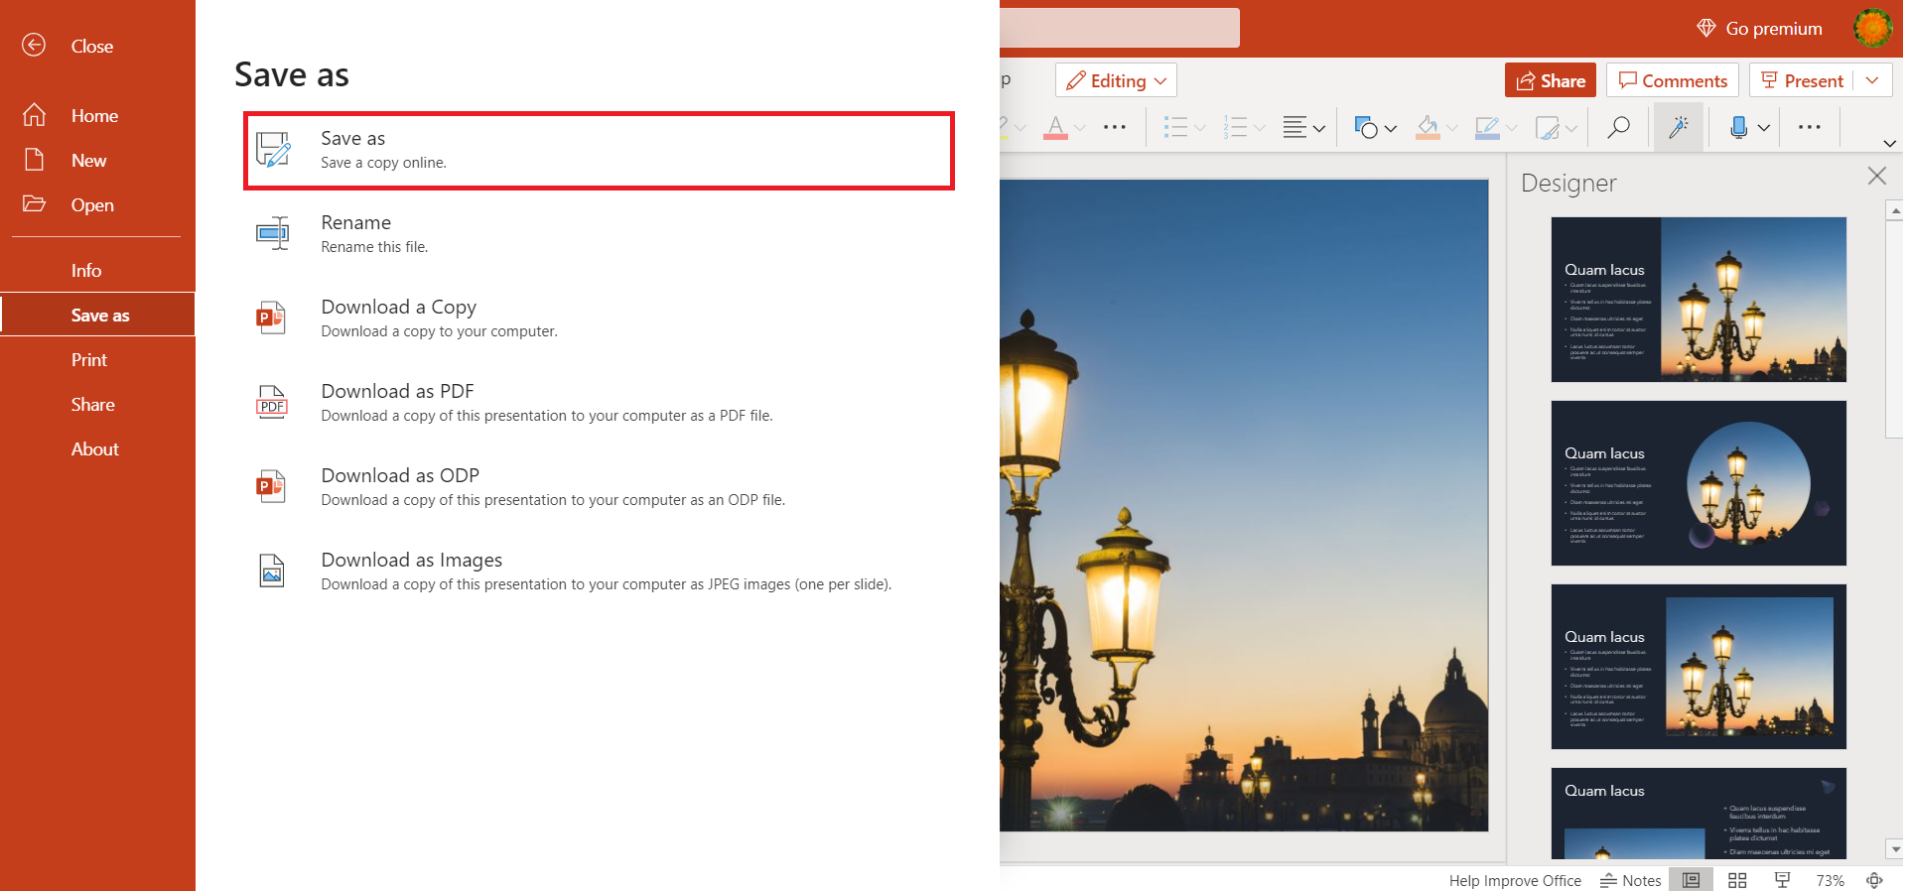This screenshot has width=1906, height=891.
Task: Open the Shapes dropdown arrow
Action: 1391,128
